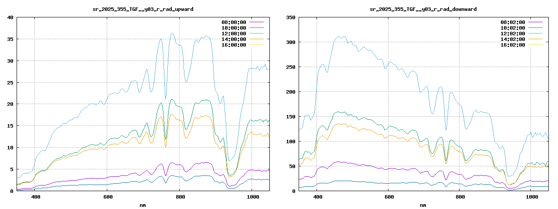Click the 16:02:00 legend label

513,45
